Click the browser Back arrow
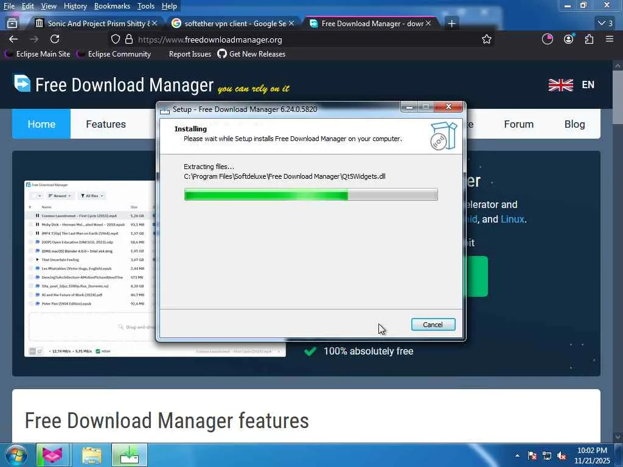Viewport: 623px width, 467px height. 13,39
